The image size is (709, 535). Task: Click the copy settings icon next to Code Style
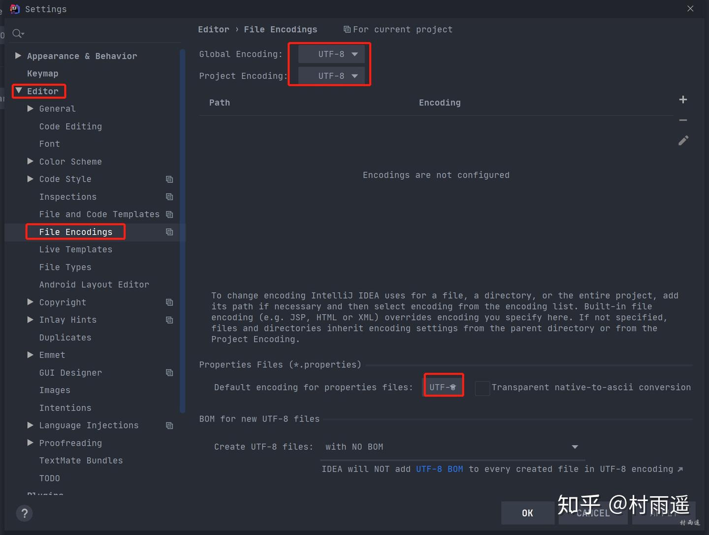click(x=169, y=179)
